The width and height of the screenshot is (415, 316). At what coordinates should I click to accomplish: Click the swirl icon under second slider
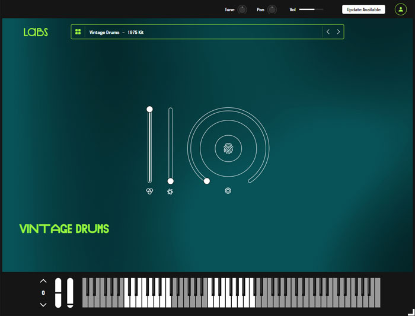tap(170, 191)
